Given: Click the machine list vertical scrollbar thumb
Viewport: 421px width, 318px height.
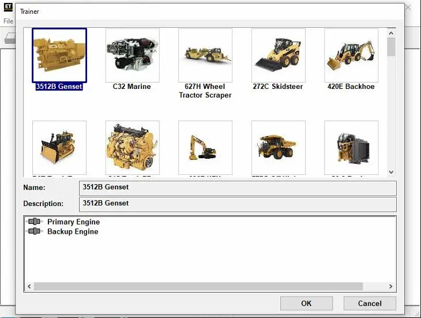Looking at the screenshot, I should (x=391, y=47).
